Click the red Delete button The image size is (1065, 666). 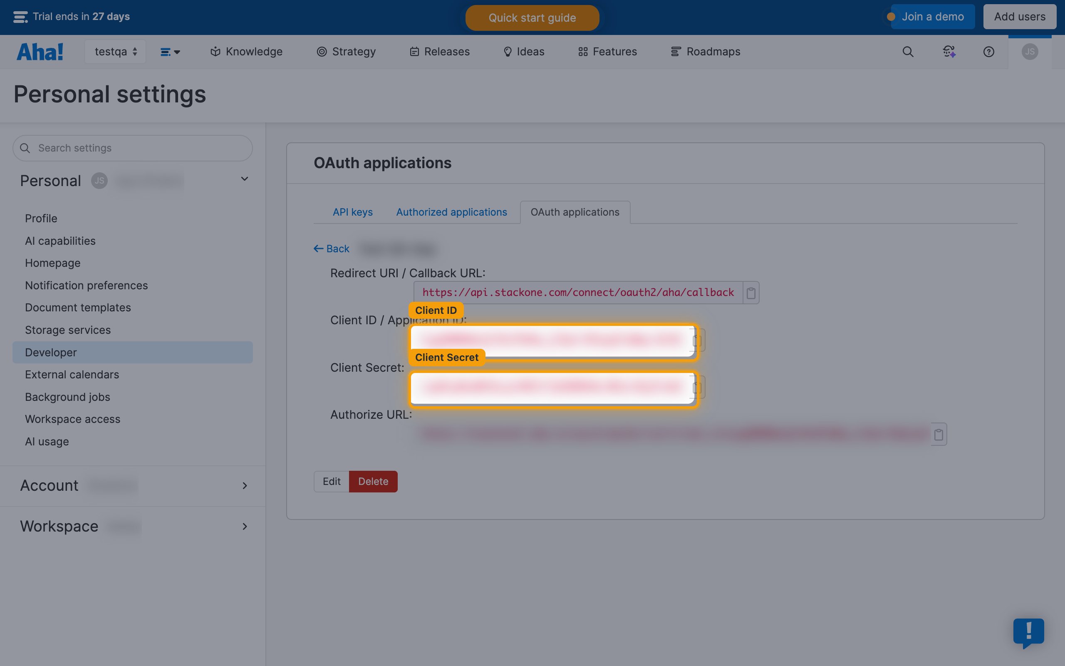[373, 482]
